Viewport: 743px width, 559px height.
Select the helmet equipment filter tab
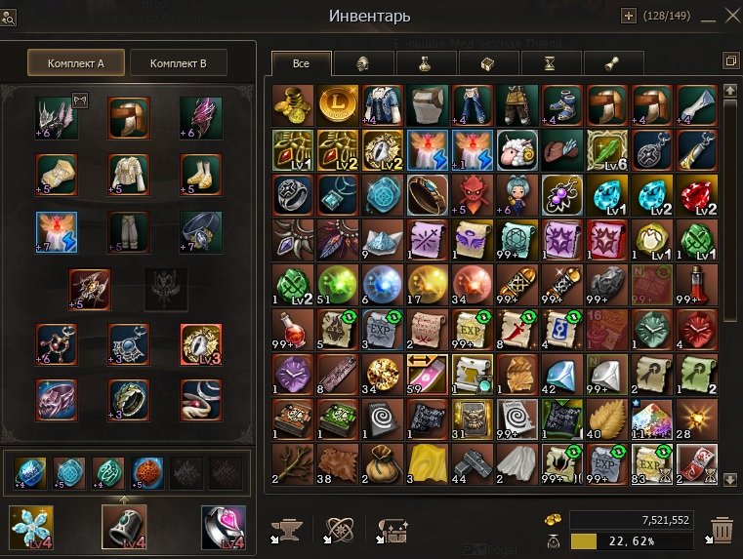coord(363,63)
